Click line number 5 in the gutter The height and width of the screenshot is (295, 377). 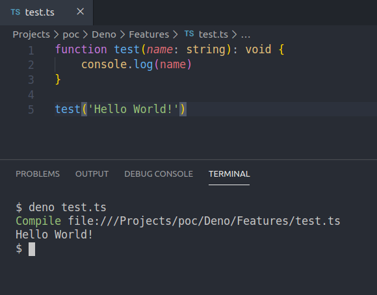click(x=31, y=110)
